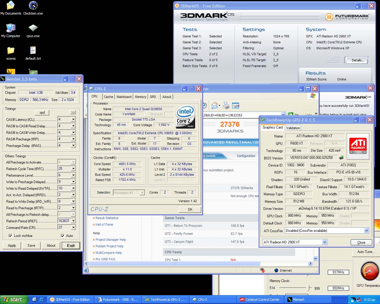Click the popup blocked status bar icon
Viewport: 380px width, 304px height.
click(x=262, y=270)
